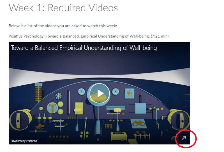Click the Powered by Panopto label
The height and width of the screenshot is (152, 224).
point(24,141)
